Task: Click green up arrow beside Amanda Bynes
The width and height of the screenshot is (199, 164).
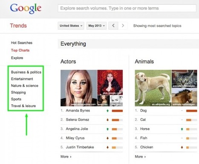Action: click(x=107, y=111)
